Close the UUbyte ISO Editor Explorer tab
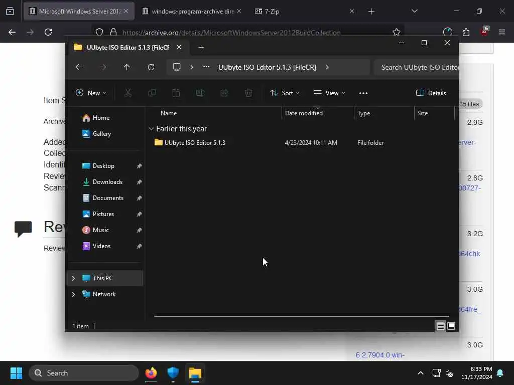Viewport: 514px width, 385px height. pos(179,47)
